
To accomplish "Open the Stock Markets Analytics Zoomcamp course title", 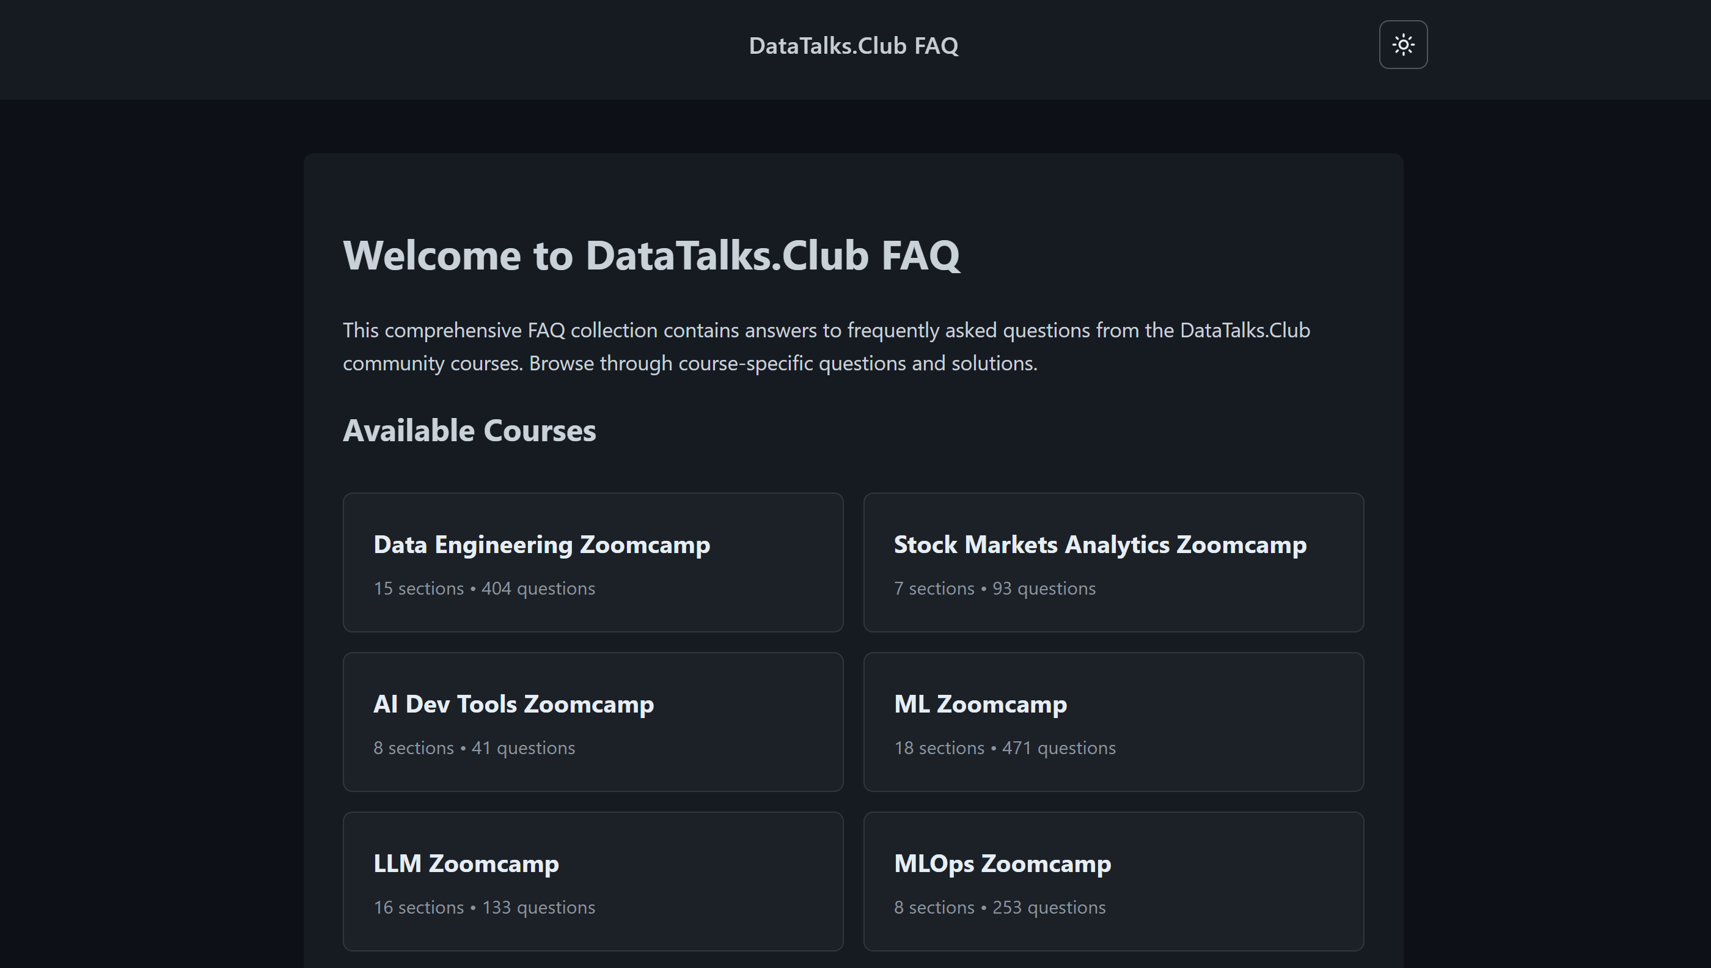I will pyautogui.click(x=1100, y=544).
